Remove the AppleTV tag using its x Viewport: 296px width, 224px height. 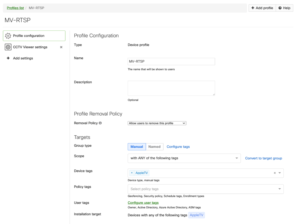[x=132, y=173]
